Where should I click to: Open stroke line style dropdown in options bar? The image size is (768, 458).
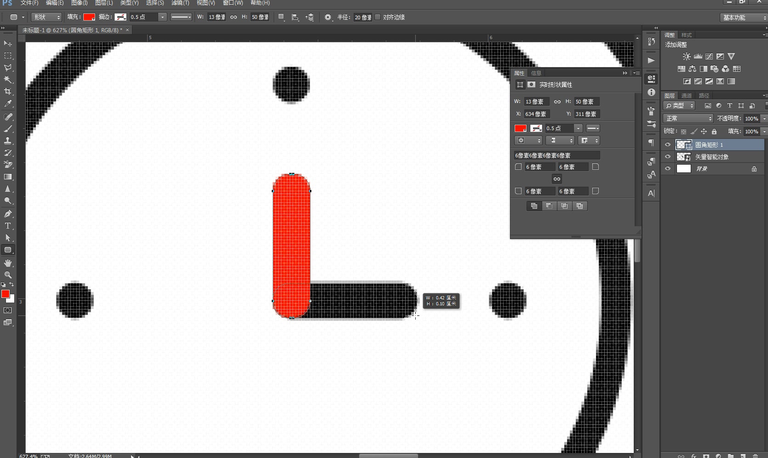click(181, 17)
